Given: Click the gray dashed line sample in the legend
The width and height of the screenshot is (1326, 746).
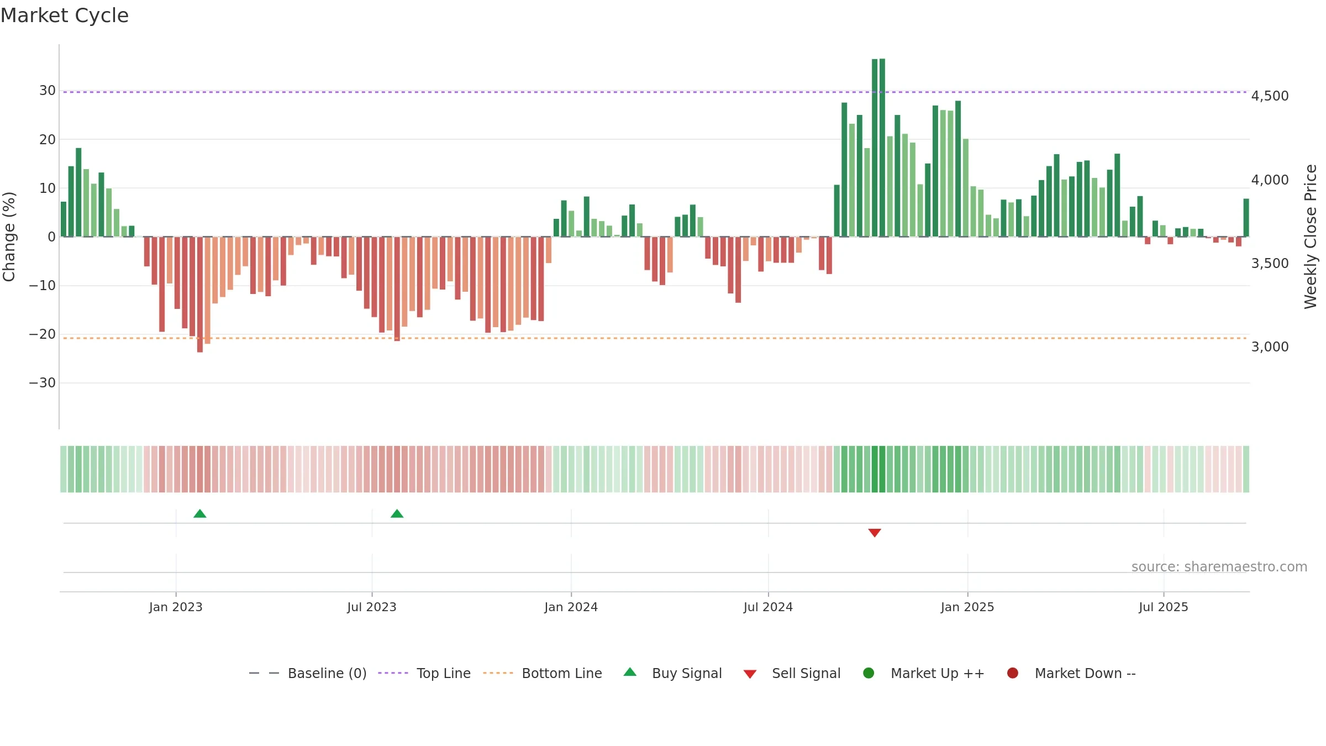Looking at the screenshot, I should [x=264, y=673].
